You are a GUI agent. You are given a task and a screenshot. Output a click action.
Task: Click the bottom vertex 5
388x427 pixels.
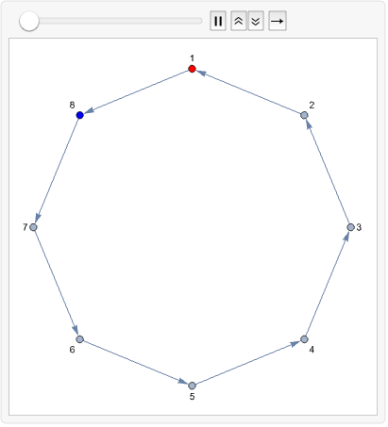coord(192,386)
